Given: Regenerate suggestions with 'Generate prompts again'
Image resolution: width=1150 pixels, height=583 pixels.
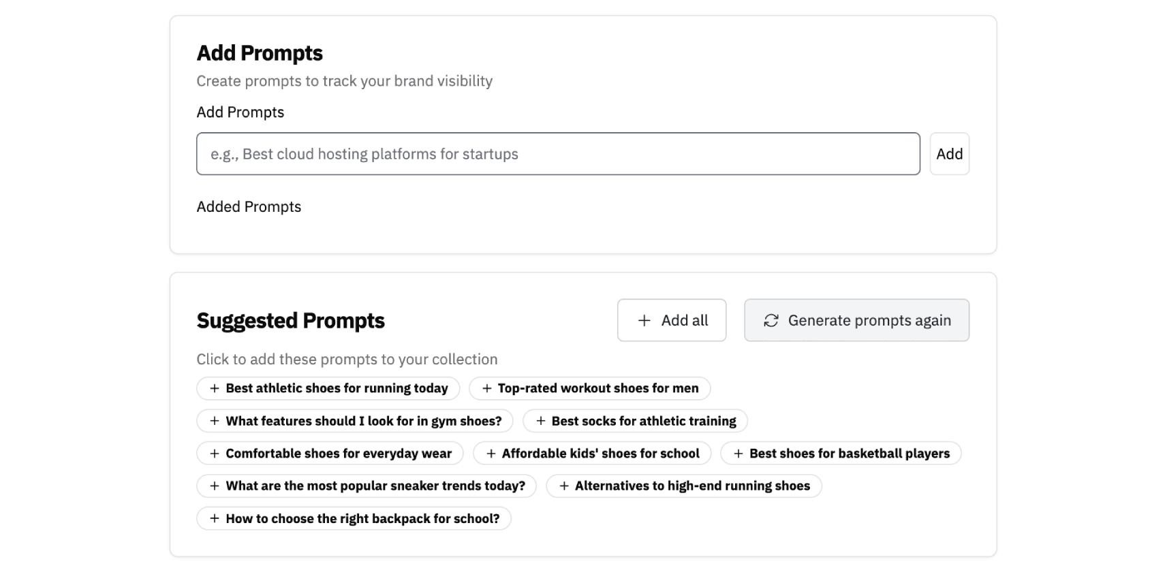Looking at the screenshot, I should tap(856, 320).
